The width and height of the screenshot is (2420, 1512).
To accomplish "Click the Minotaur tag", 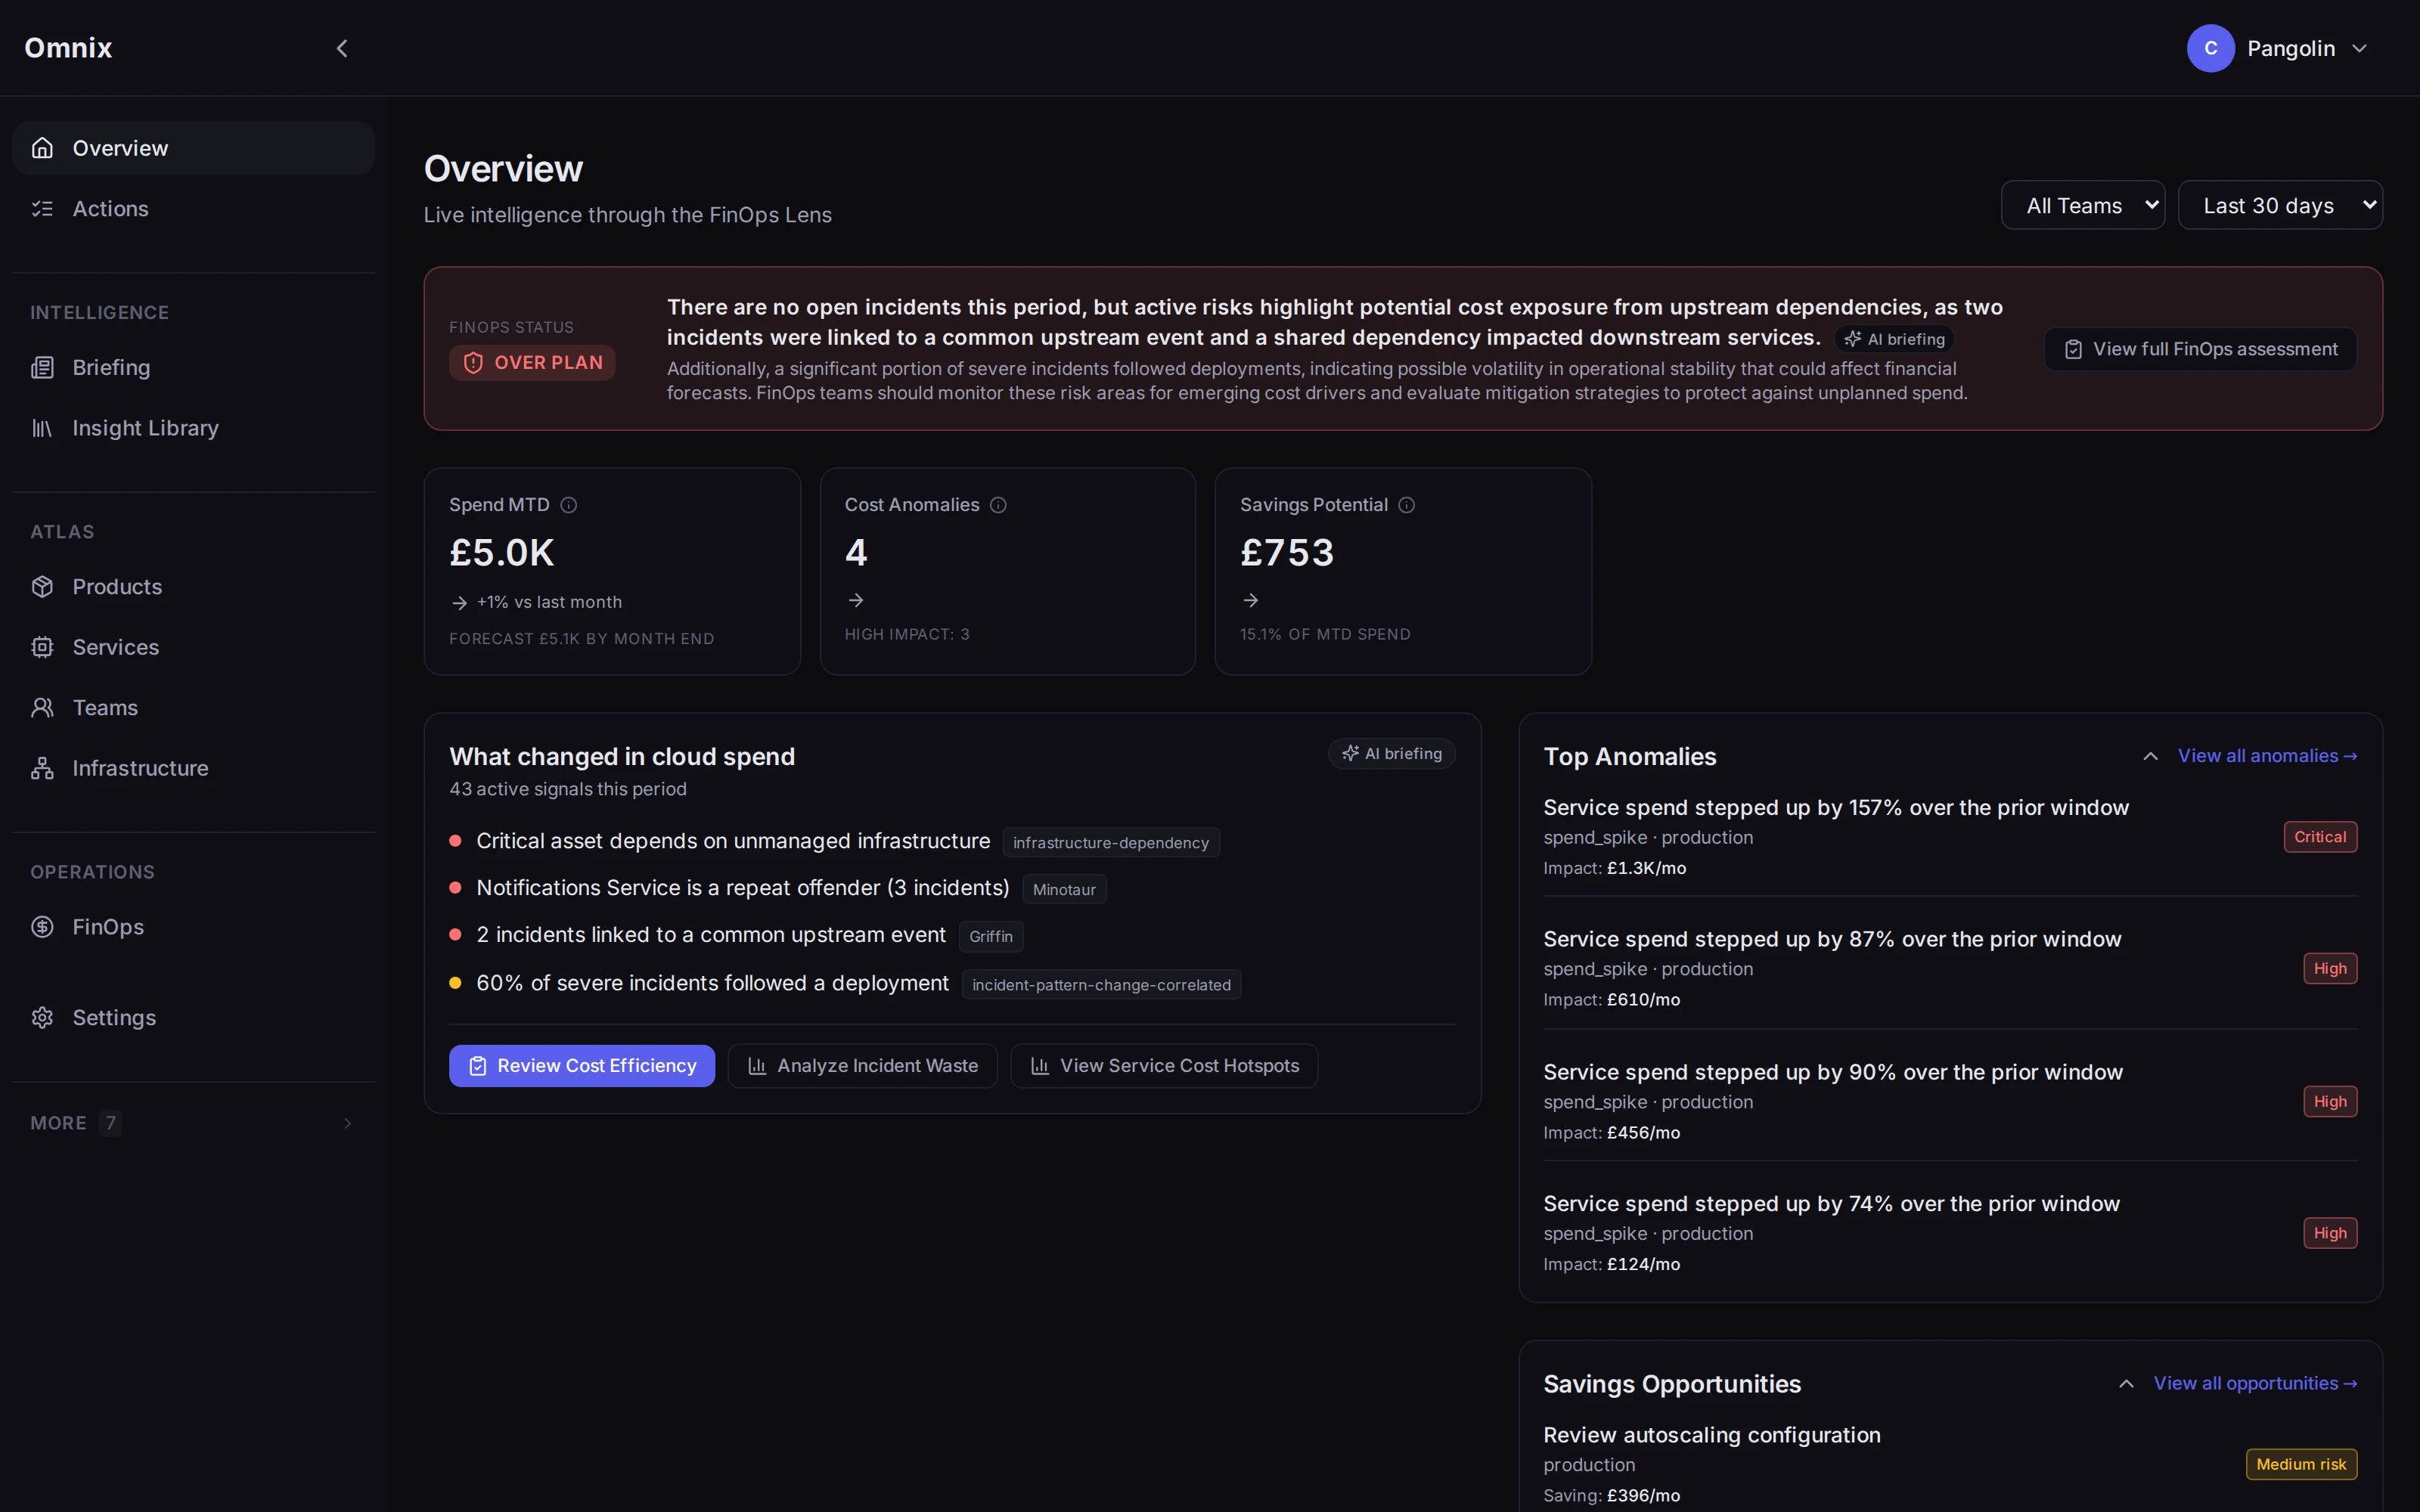I will (x=1064, y=890).
